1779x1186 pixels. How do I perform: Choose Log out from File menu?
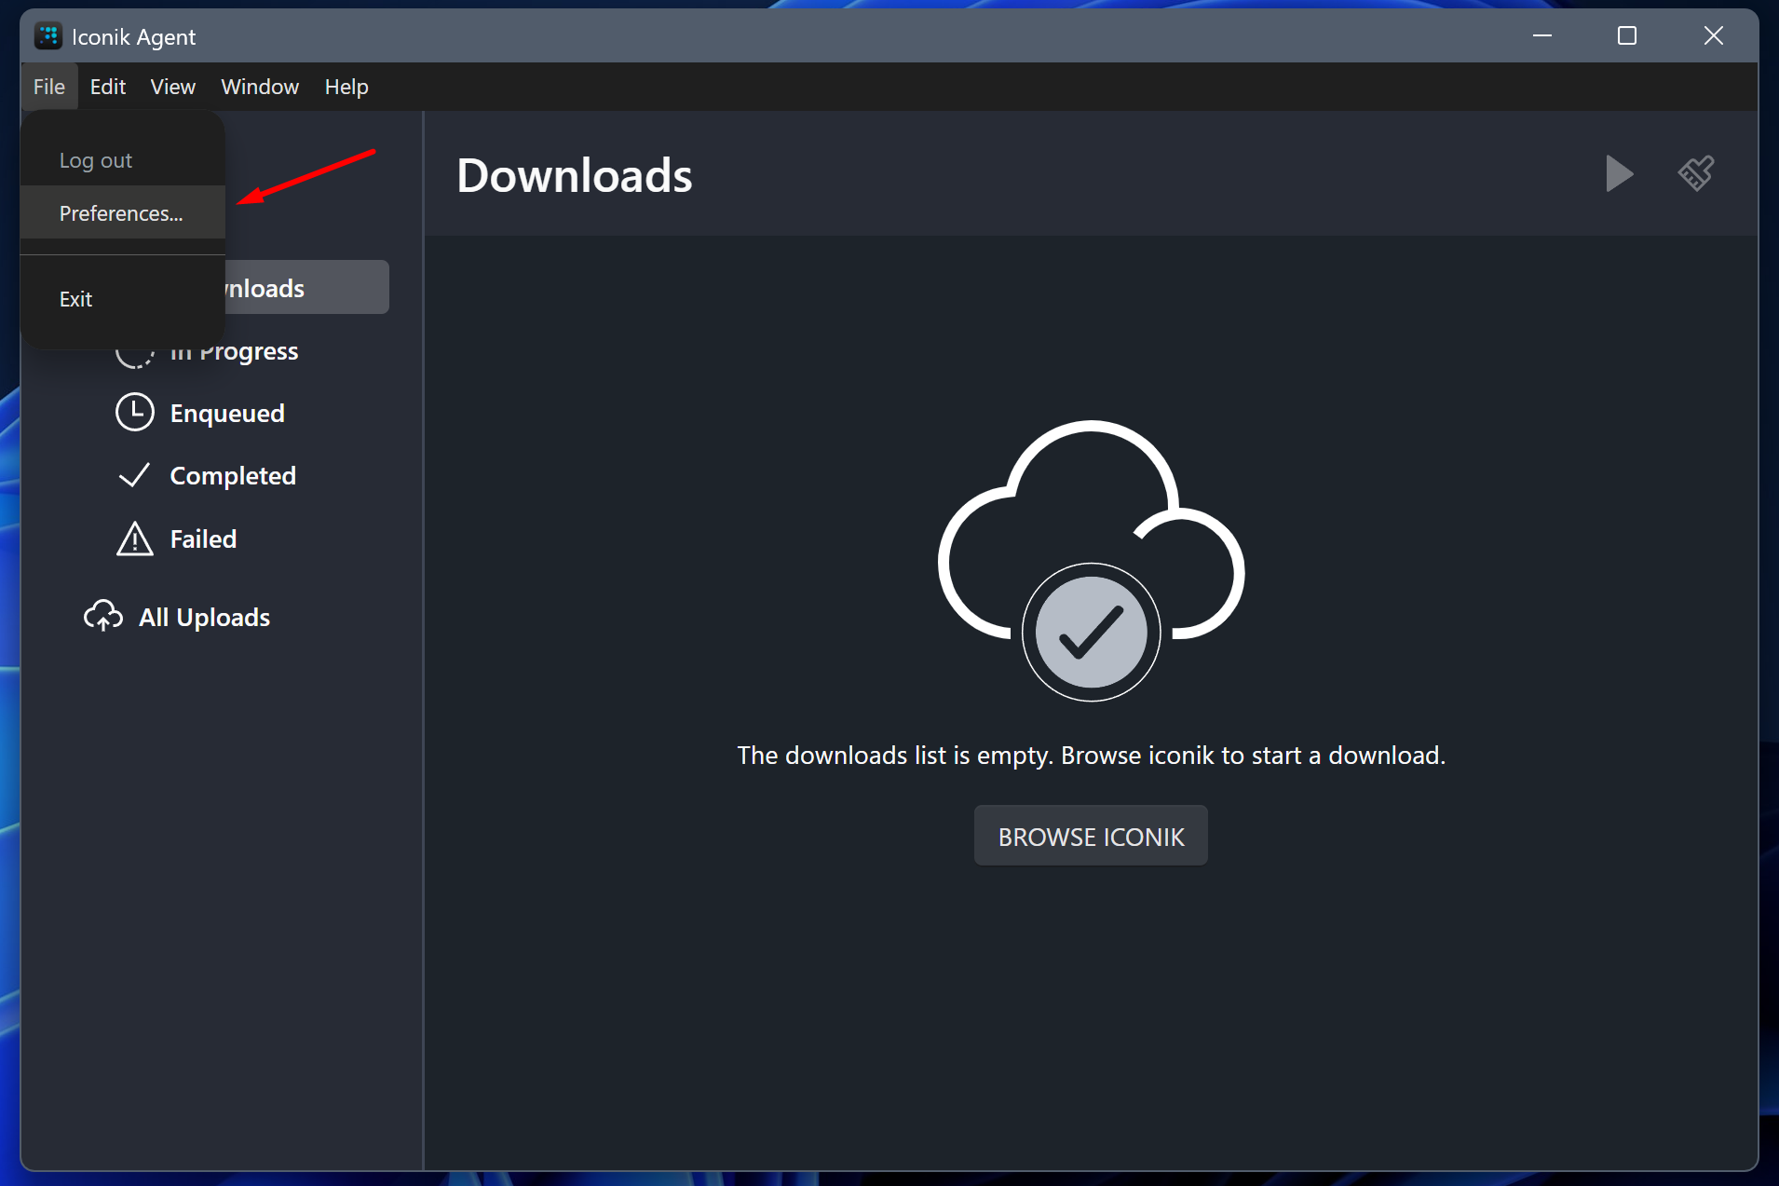pyautogui.click(x=123, y=160)
